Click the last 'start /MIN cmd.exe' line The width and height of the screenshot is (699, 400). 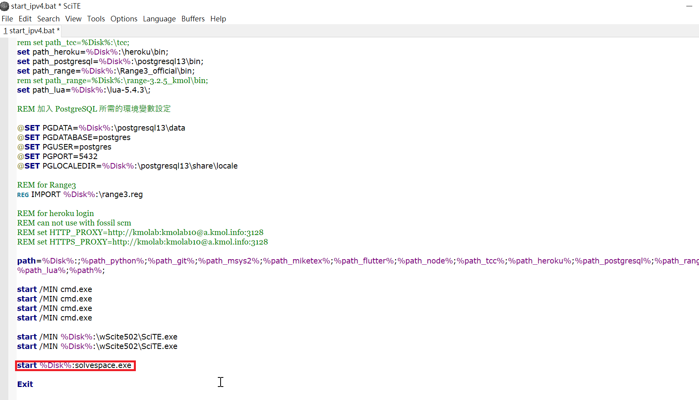[55, 318]
